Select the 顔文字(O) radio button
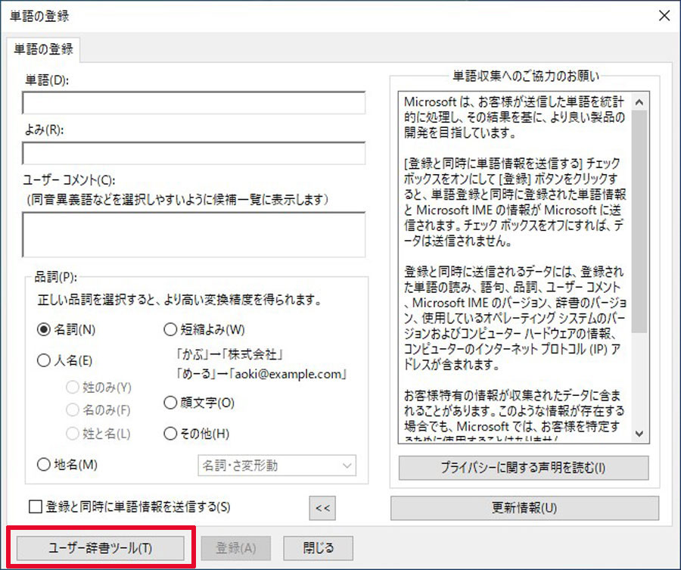Viewport: 681px width, 570px height. click(x=170, y=403)
